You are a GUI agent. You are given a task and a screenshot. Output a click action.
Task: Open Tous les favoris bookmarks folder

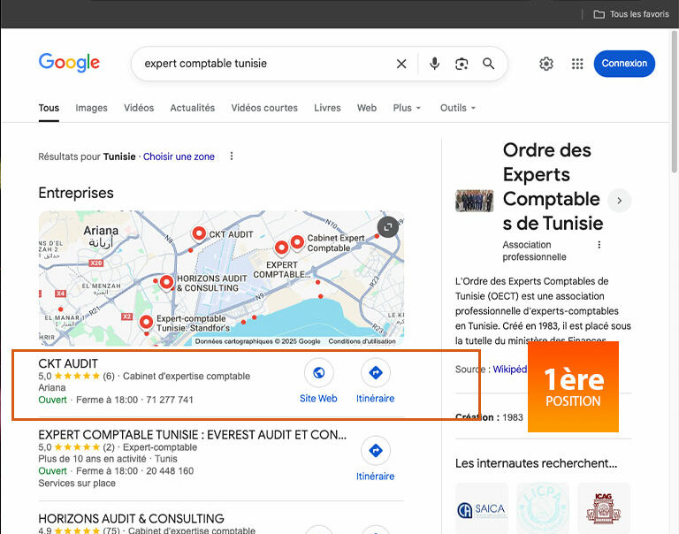pos(631,14)
